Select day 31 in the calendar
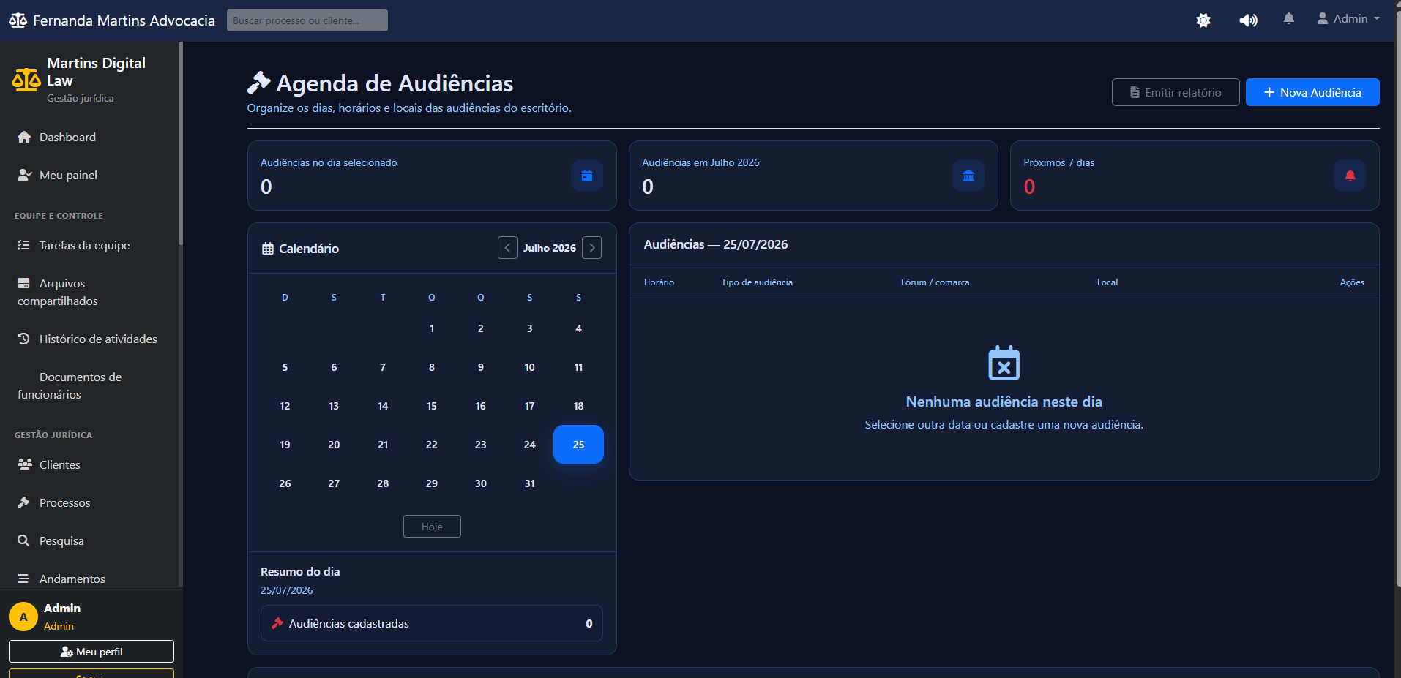Image resolution: width=1401 pixels, height=678 pixels. pyautogui.click(x=529, y=483)
